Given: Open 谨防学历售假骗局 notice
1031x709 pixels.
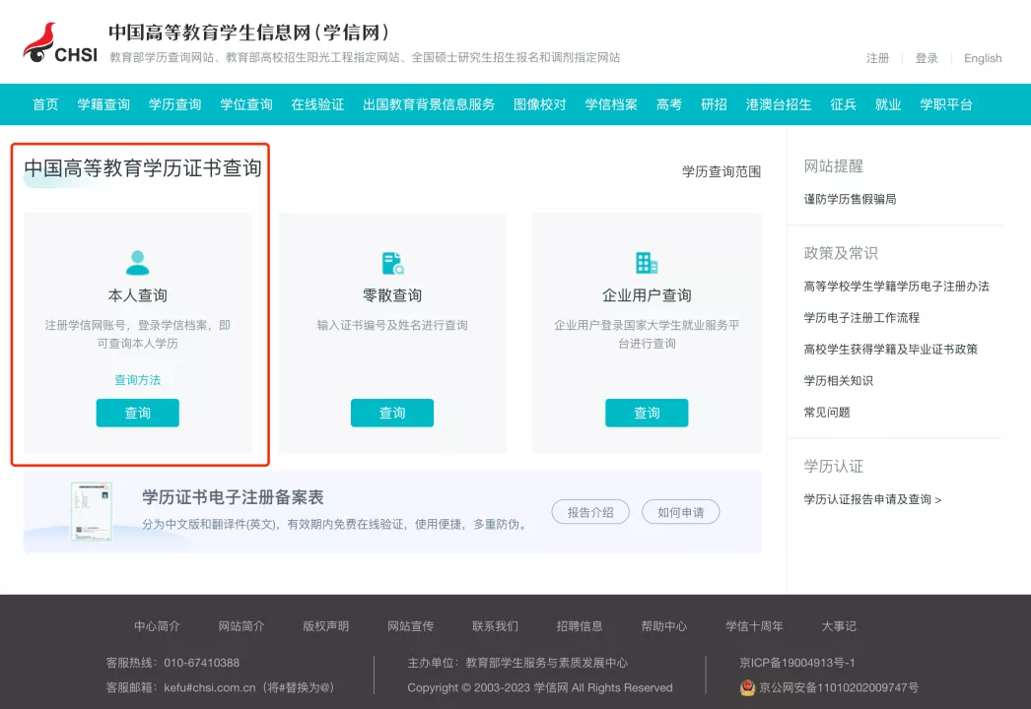Looking at the screenshot, I should click(x=851, y=199).
